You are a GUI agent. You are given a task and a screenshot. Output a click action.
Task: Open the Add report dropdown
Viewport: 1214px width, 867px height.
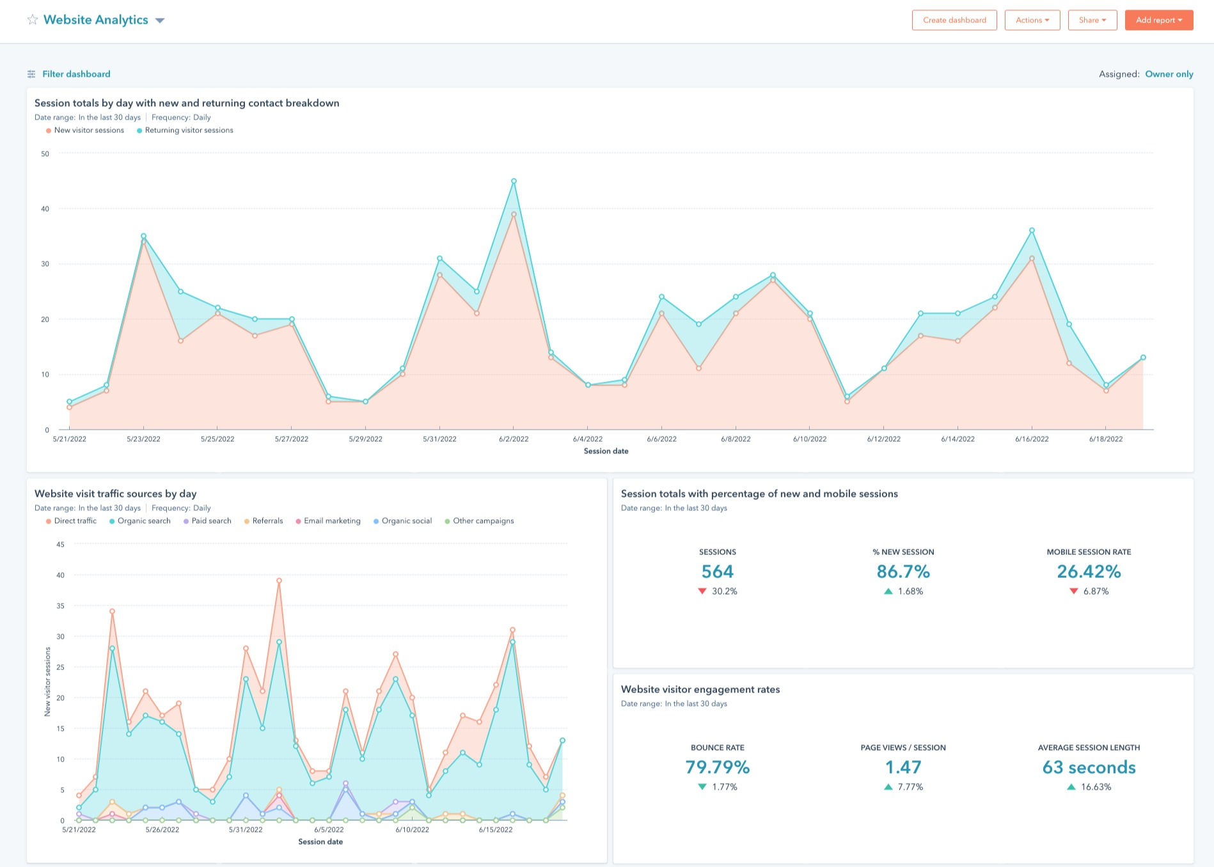pyautogui.click(x=1159, y=20)
